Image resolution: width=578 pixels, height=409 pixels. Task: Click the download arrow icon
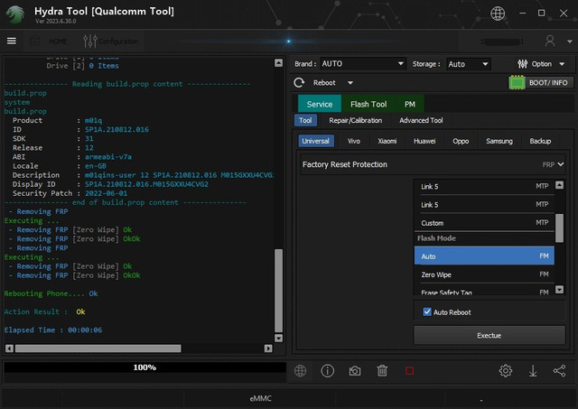click(533, 371)
